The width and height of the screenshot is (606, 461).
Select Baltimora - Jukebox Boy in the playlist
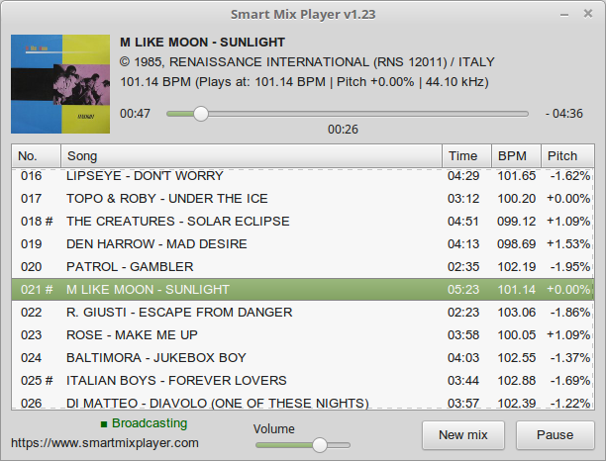155,357
